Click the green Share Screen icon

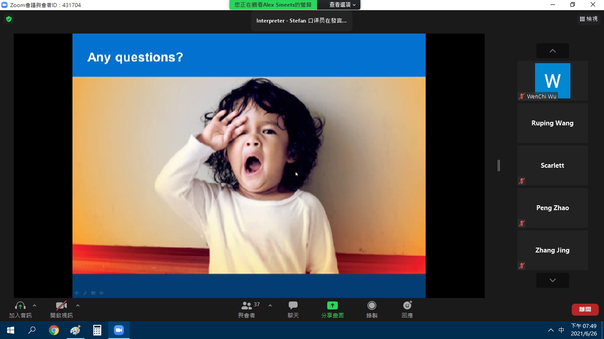pos(332,306)
